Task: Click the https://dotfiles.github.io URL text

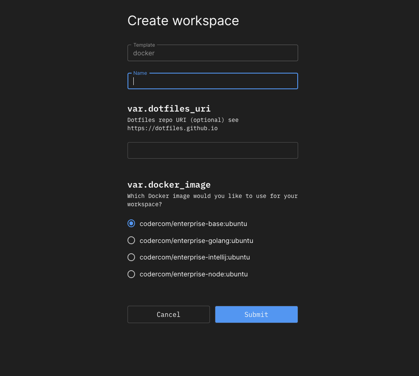Action: pyautogui.click(x=172, y=129)
